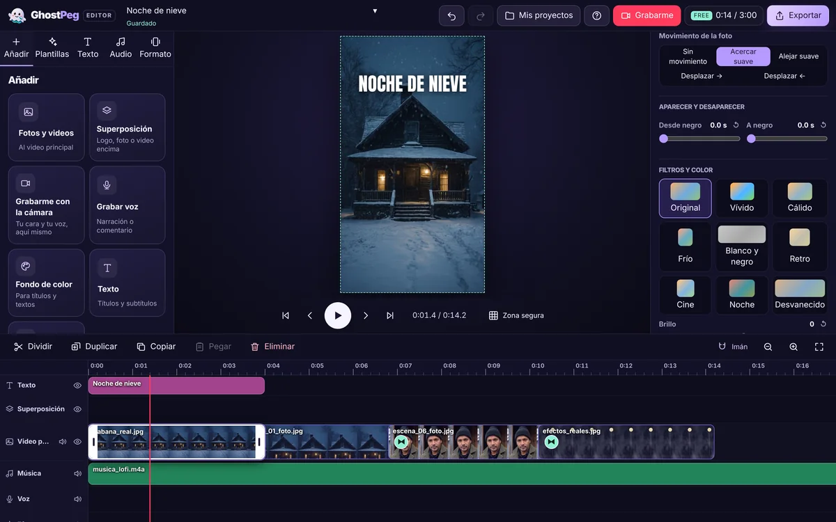Toggle Zona segura overlay
Viewport: 836px width, 522px height.
516,315
